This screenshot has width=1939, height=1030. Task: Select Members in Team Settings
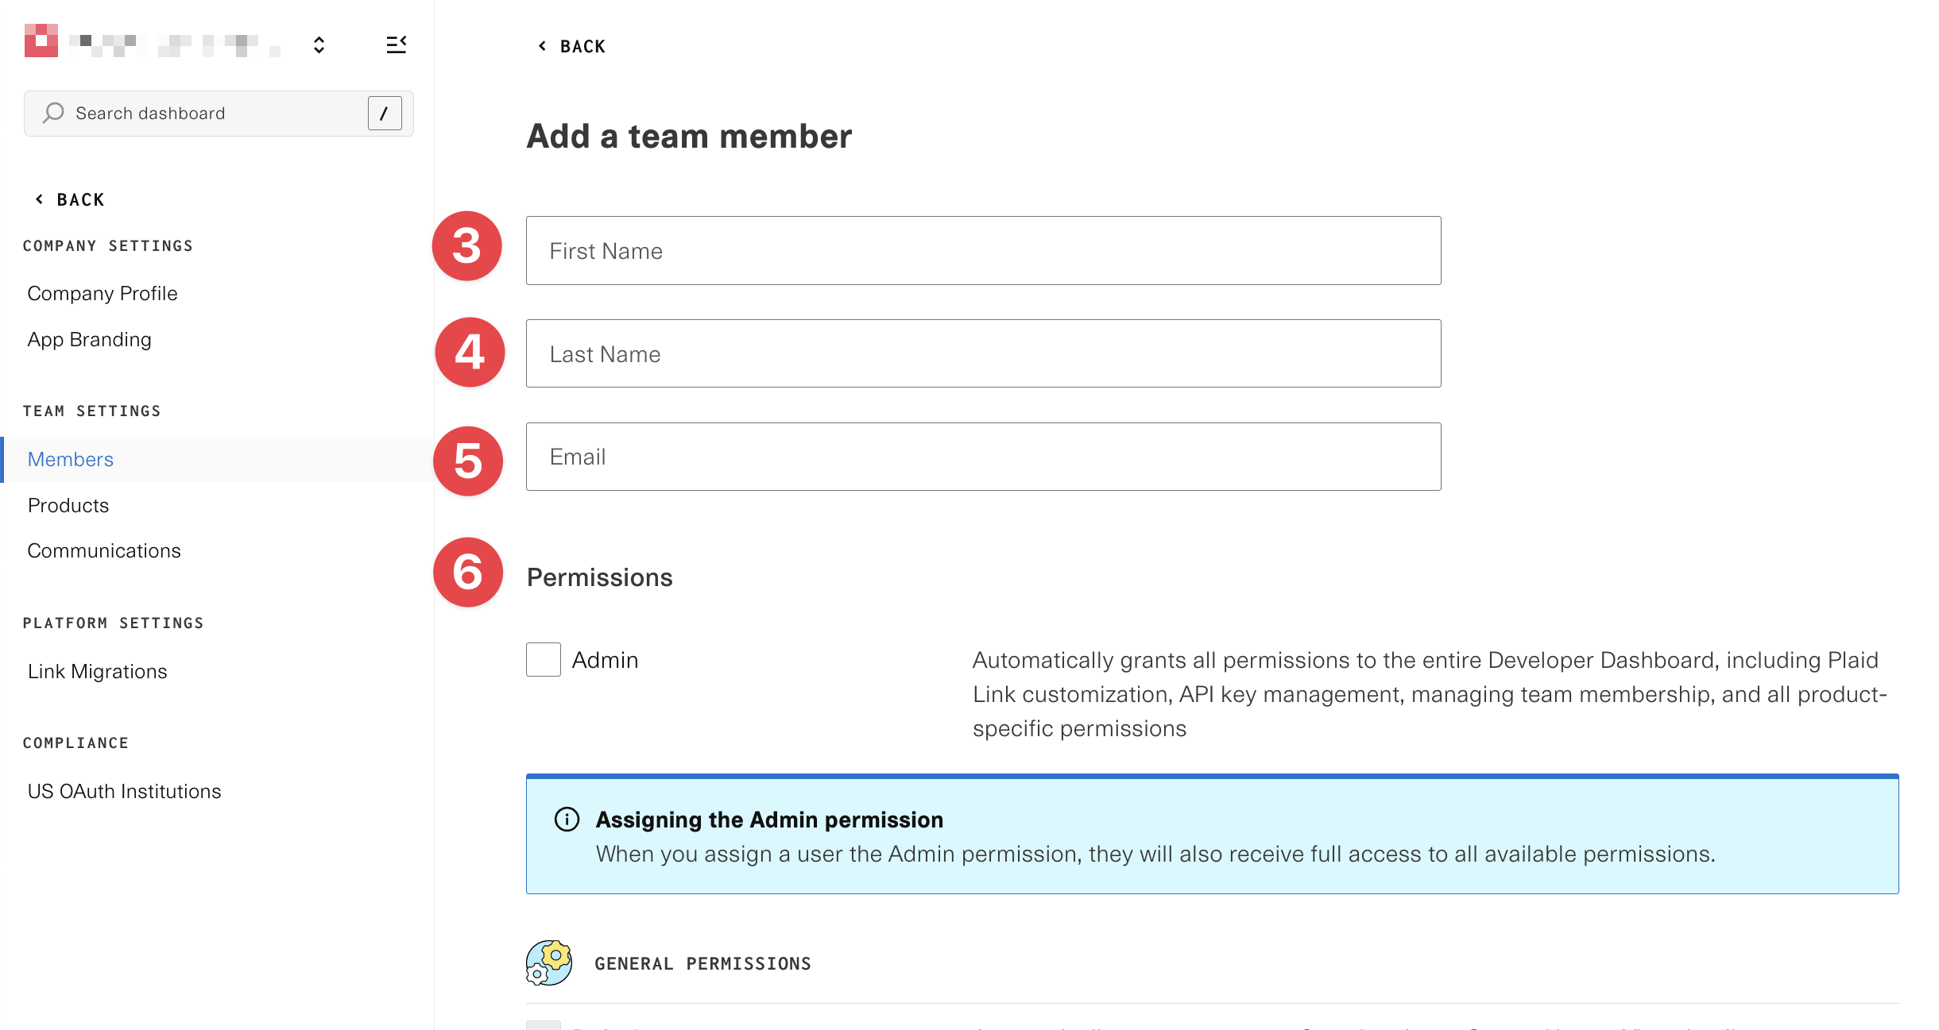(71, 459)
